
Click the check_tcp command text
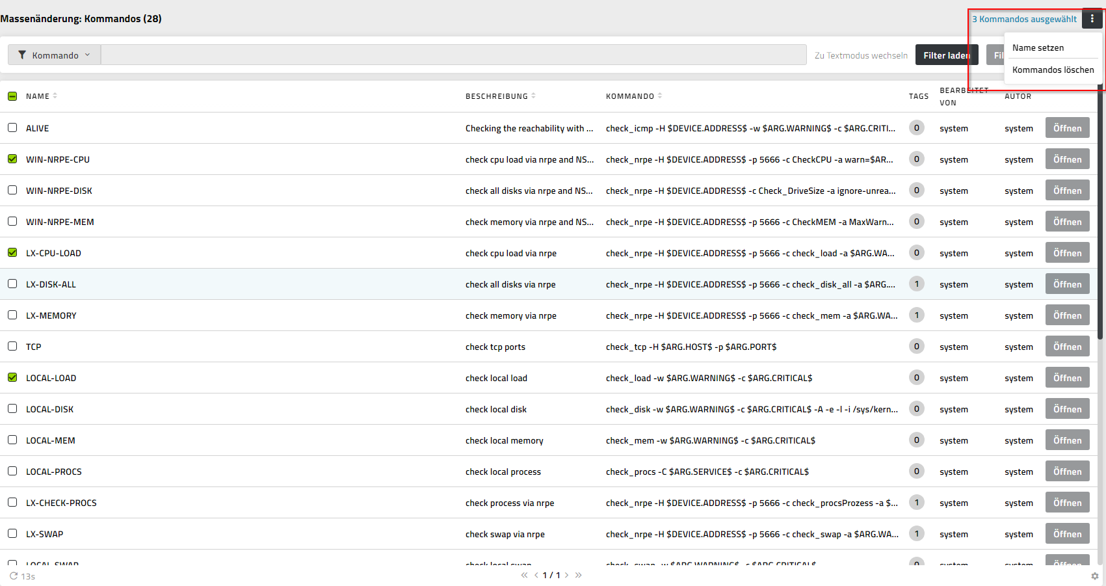click(x=691, y=347)
